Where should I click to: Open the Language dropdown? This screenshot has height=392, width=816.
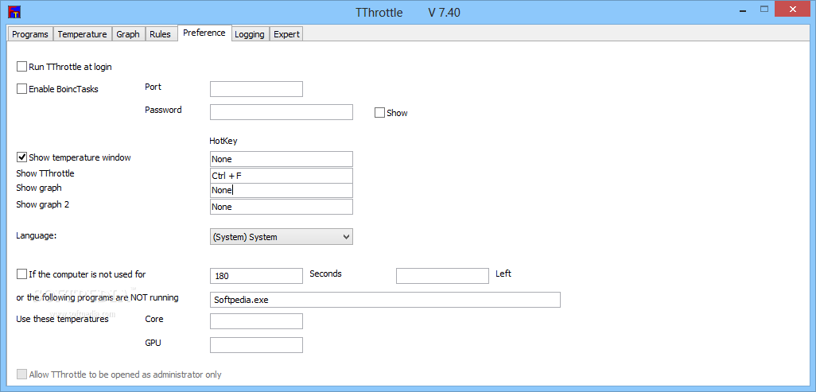(x=281, y=237)
